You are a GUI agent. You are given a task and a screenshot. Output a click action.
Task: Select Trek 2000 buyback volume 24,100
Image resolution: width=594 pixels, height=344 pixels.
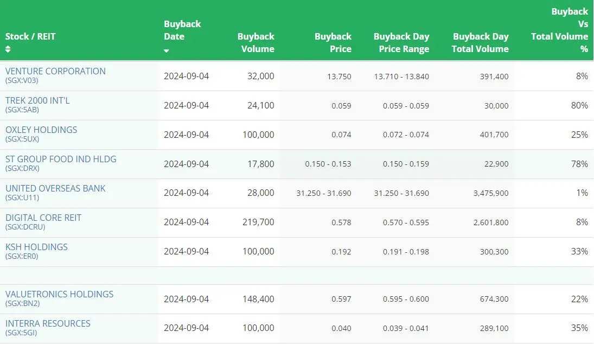pos(260,105)
